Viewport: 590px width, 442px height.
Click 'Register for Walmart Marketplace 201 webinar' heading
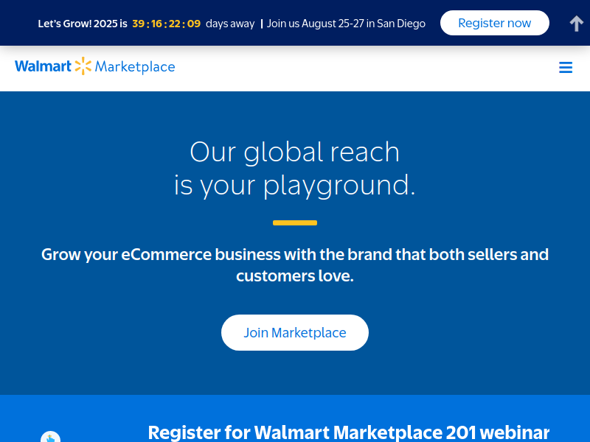click(x=348, y=432)
